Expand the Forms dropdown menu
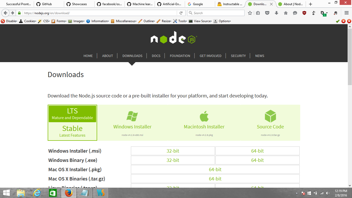The width and height of the screenshot is (352, 198). (59, 21)
